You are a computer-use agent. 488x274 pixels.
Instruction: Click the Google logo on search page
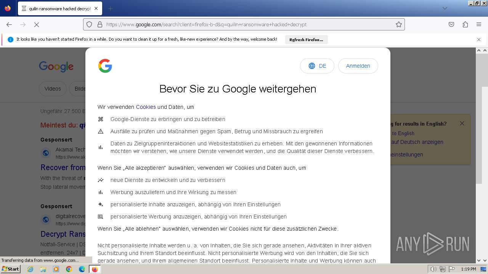coord(56,67)
